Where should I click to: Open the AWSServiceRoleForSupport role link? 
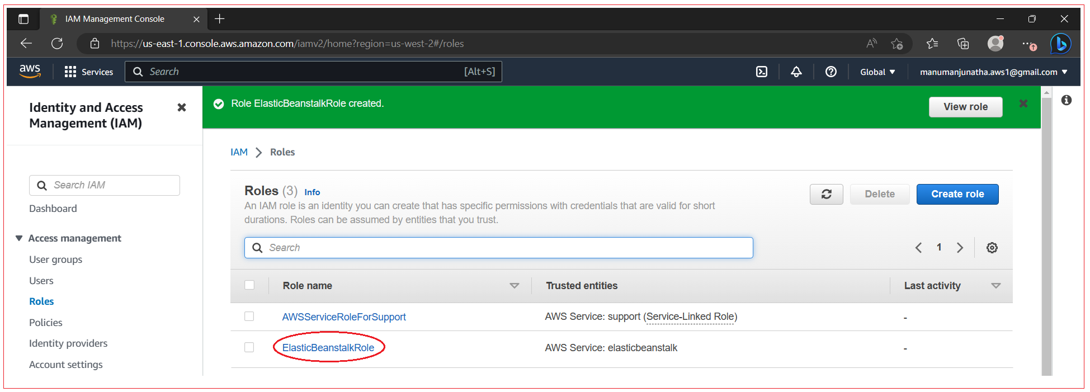[344, 317]
